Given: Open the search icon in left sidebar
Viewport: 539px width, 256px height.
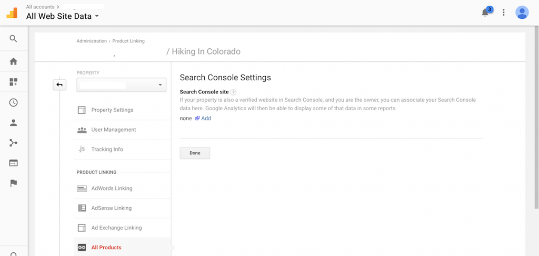Looking at the screenshot, I should pos(13,38).
